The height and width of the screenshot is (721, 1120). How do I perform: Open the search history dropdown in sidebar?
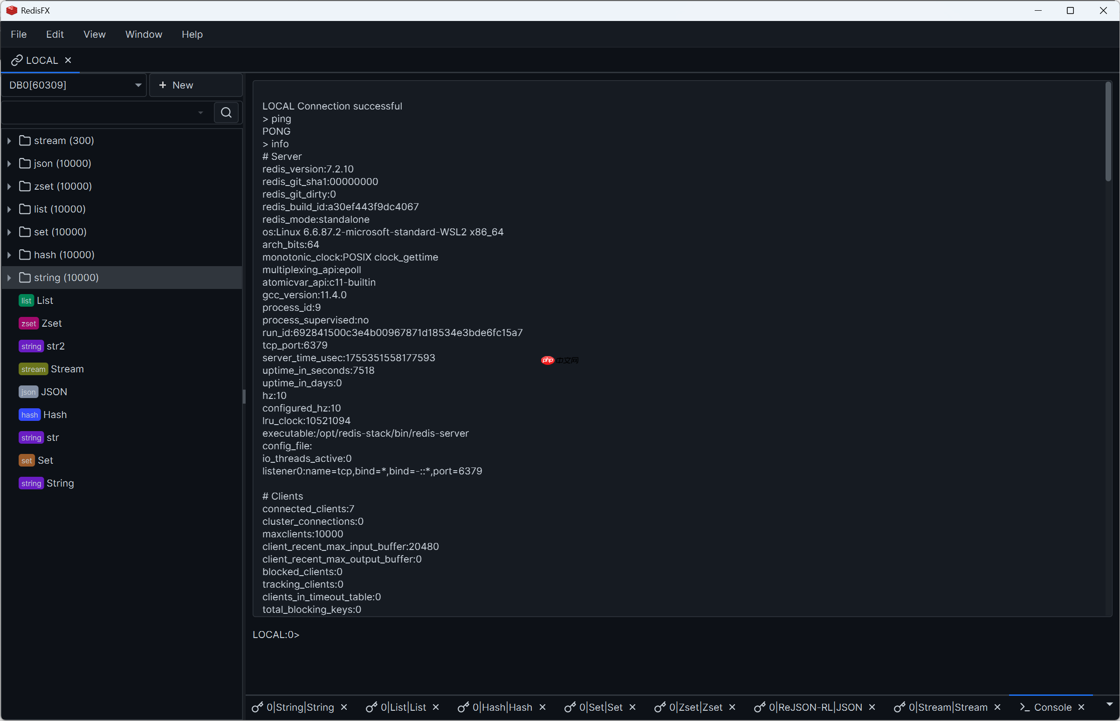click(200, 112)
